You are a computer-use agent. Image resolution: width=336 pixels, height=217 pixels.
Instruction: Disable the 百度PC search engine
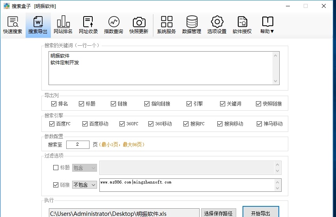coord(52,124)
